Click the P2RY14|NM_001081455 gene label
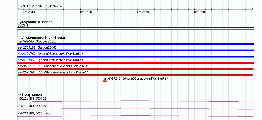 click(34, 113)
